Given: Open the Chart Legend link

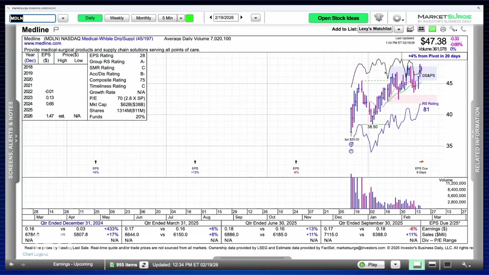Looking at the screenshot, I should click(35, 254).
